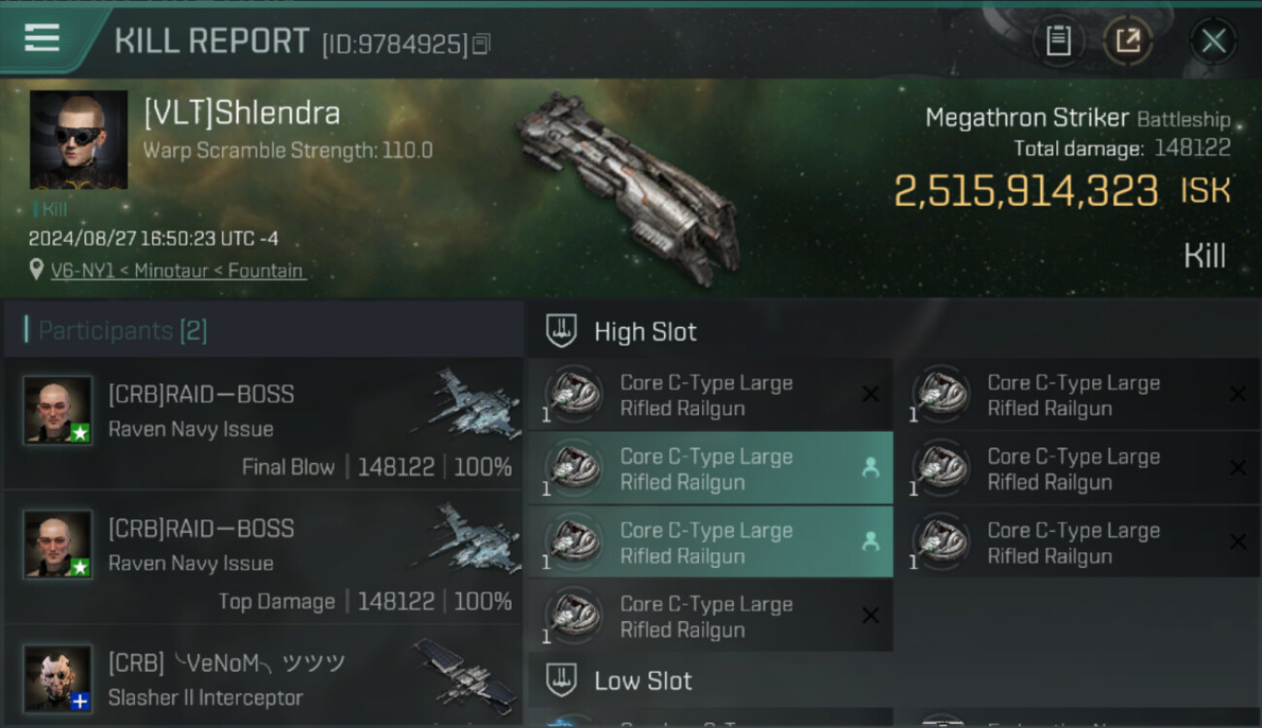Click the Final Blow RAID-BOSS portrait
Screen dimensions: 1262x728
(x=58, y=411)
